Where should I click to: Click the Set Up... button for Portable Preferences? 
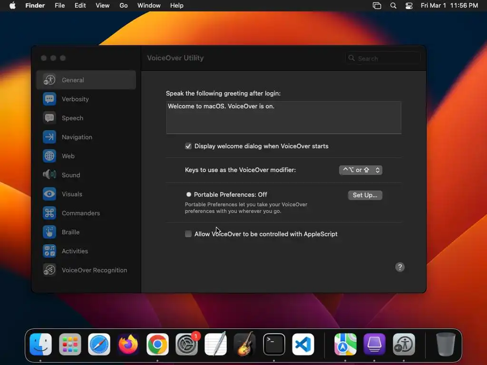coord(365,195)
